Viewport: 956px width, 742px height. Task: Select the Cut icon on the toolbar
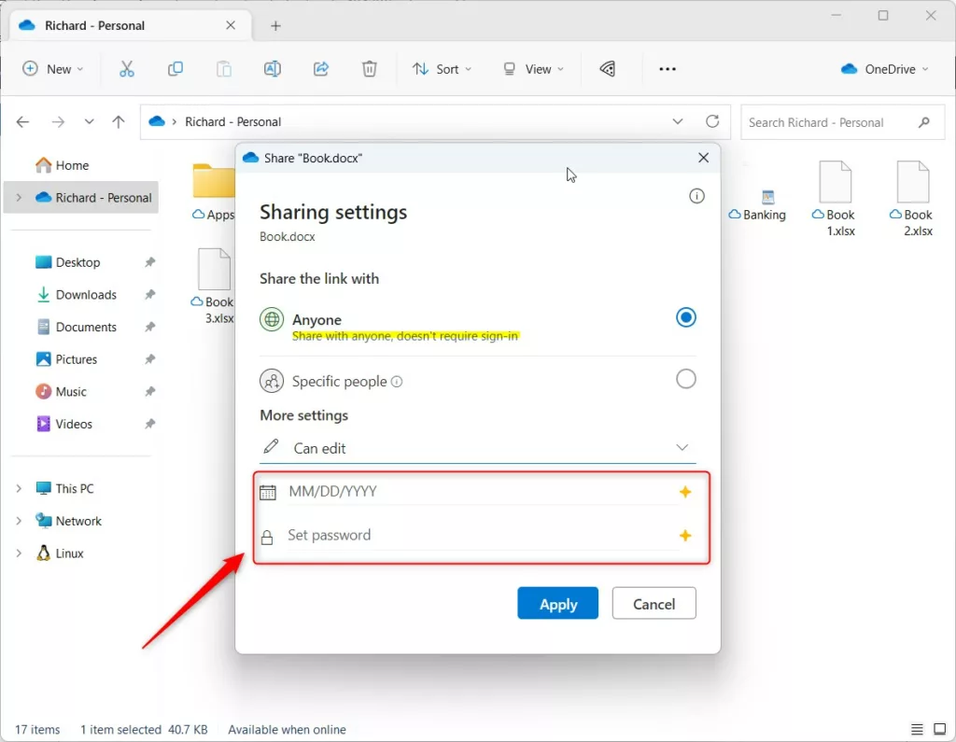point(127,68)
